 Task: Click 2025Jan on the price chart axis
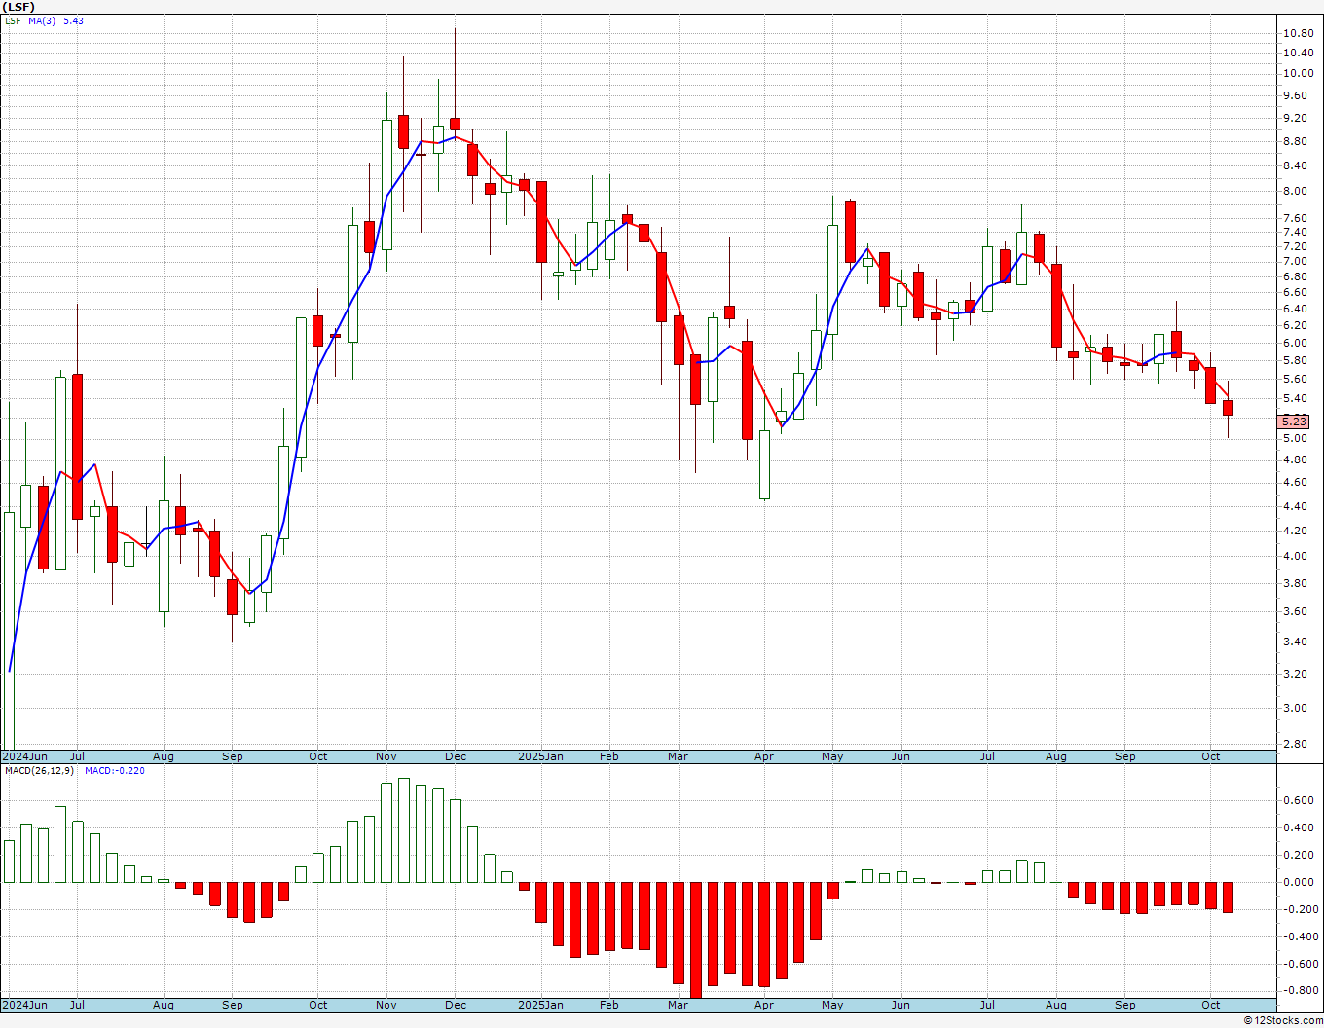(540, 756)
